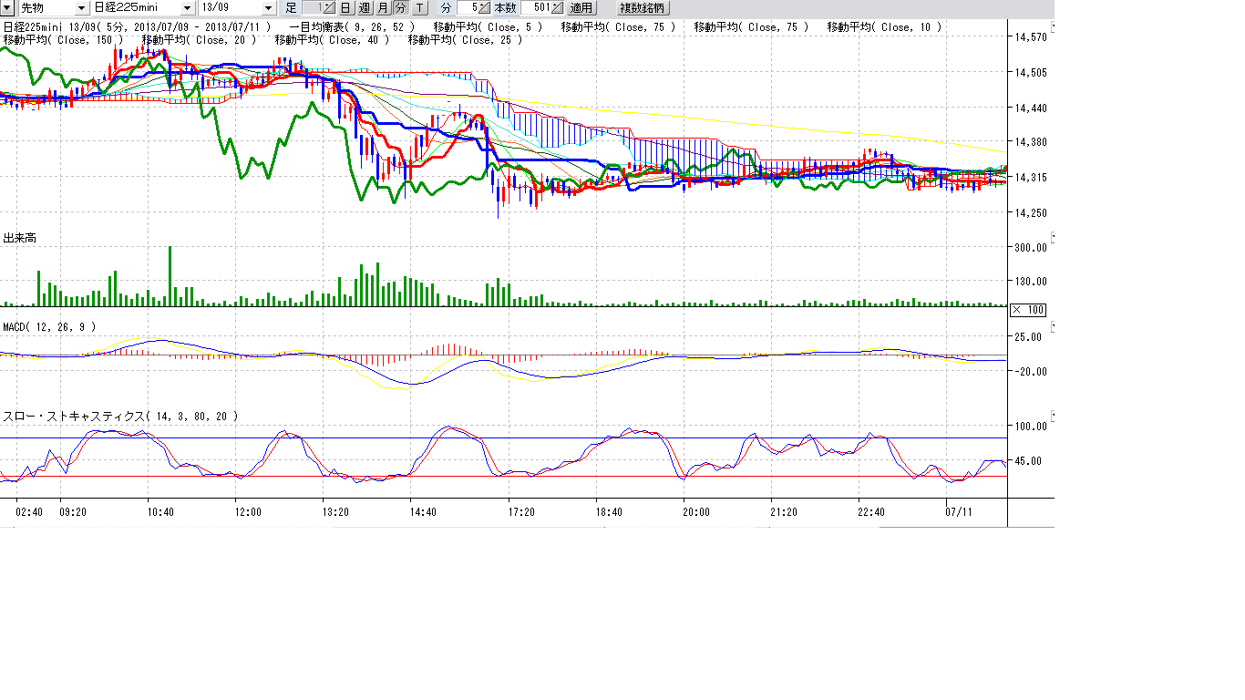This screenshot has width=1245, height=700.
Task: Switch to daily (日) candles
Action: point(346,8)
